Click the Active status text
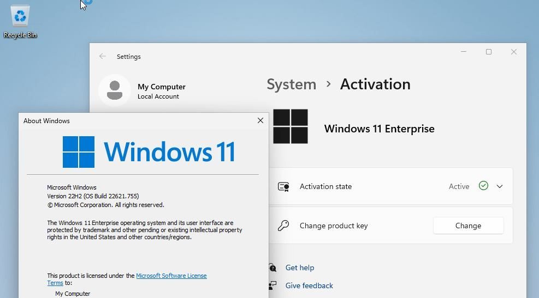 coord(459,186)
